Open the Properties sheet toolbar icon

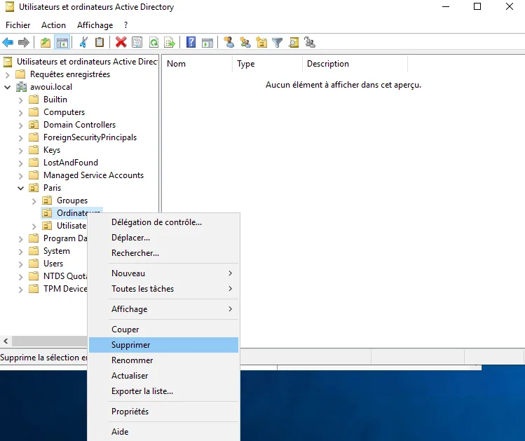pos(137,43)
